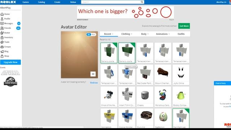Unequip the Dame tu cosita green pants
The width and height of the screenshot is (231, 130).
pos(109,53)
